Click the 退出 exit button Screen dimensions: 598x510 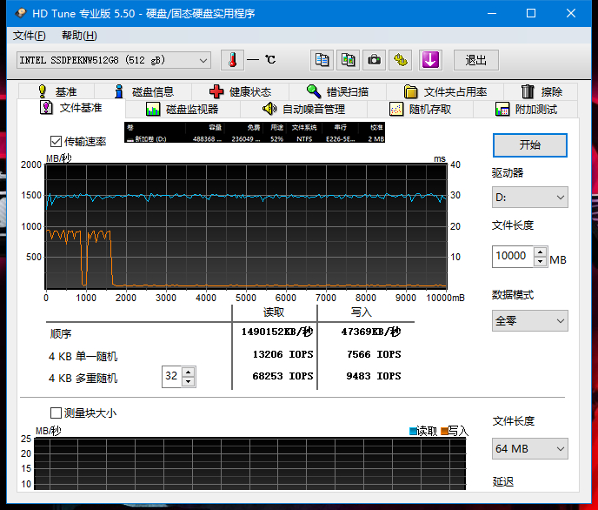click(x=475, y=60)
